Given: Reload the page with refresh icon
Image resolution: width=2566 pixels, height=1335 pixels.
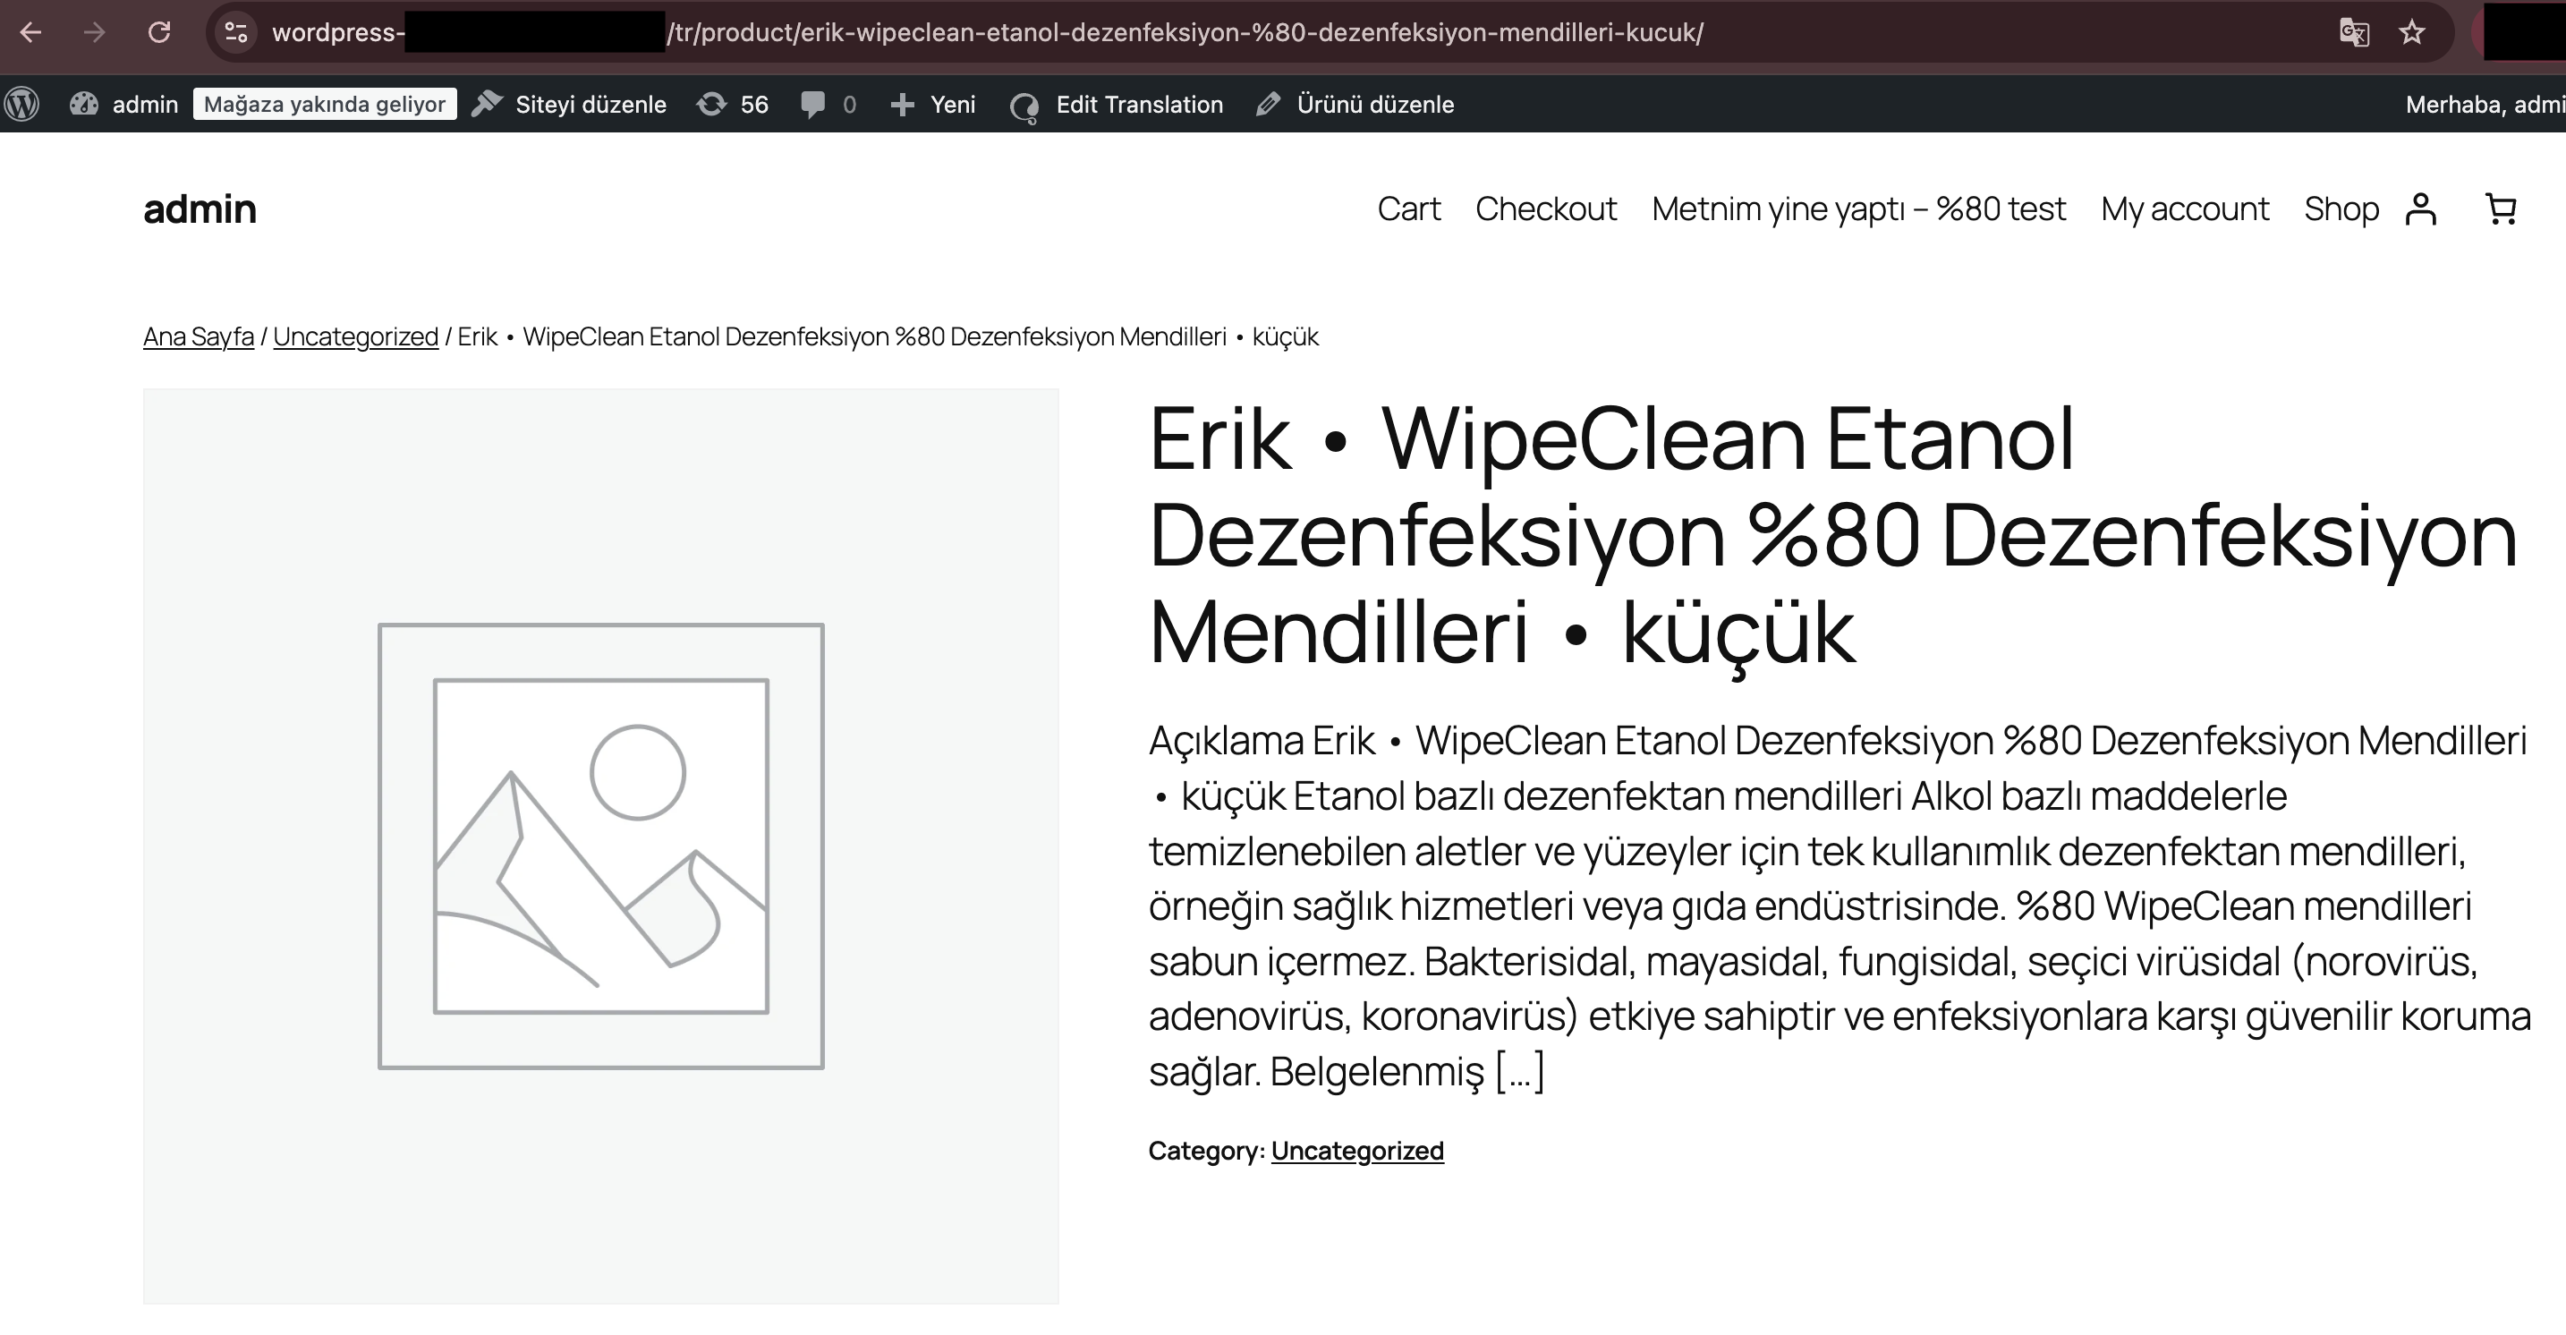Looking at the screenshot, I should pyautogui.click(x=159, y=33).
